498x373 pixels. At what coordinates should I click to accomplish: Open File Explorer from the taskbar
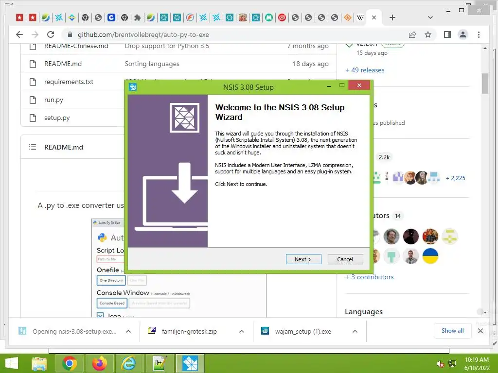tap(39, 363)
